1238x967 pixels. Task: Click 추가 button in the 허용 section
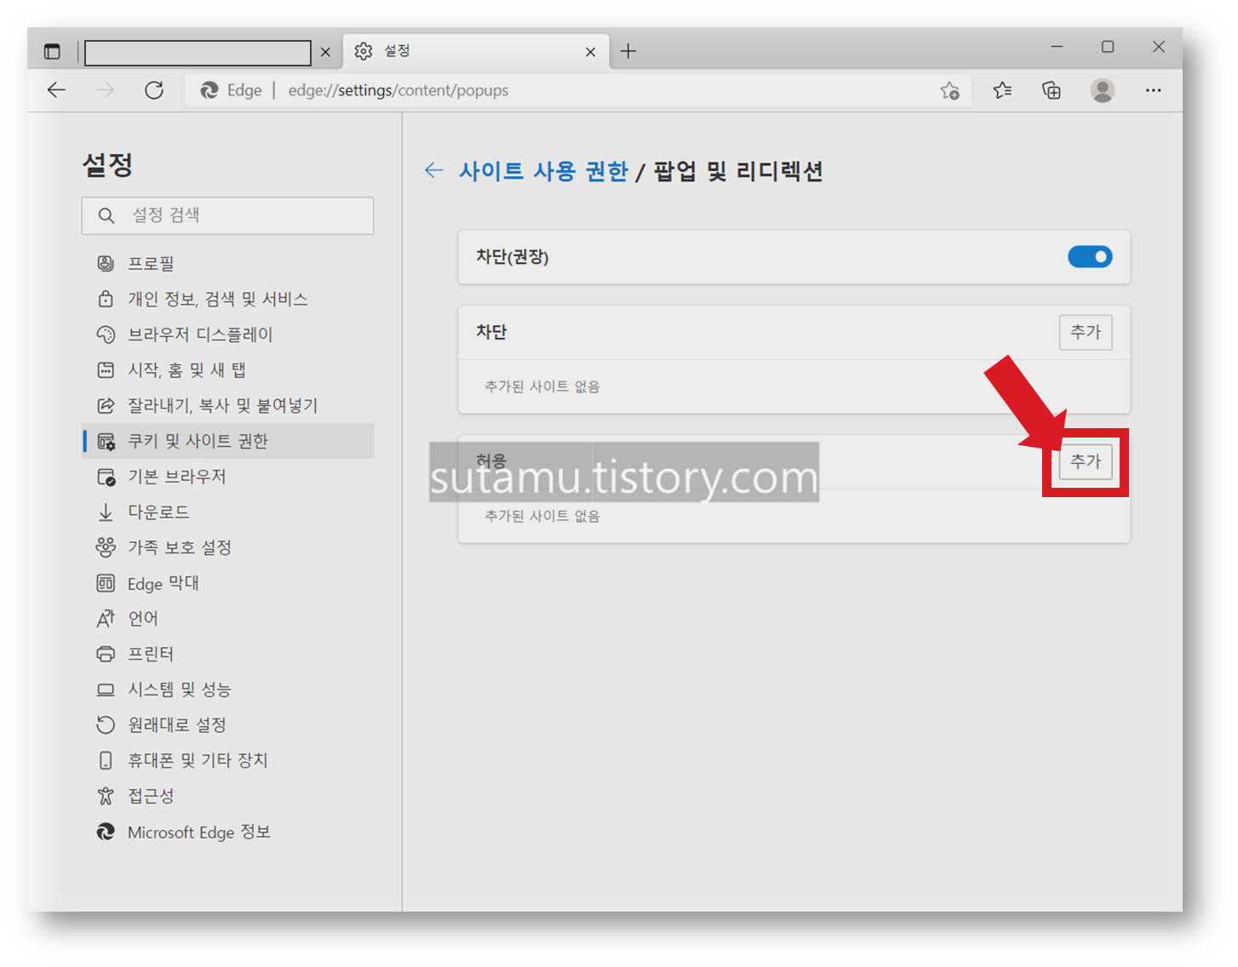1086,461
